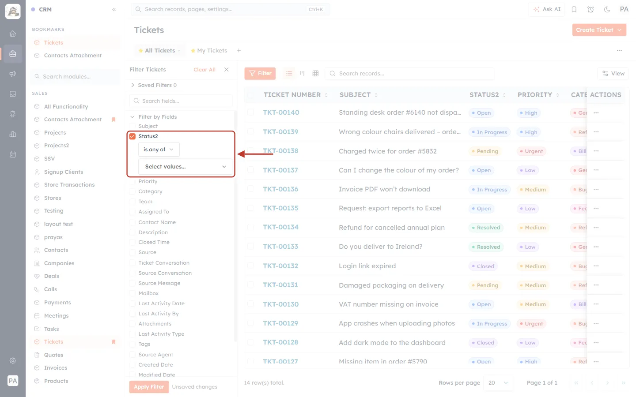Check the Contact Name filter field

[x=132, y=222]
